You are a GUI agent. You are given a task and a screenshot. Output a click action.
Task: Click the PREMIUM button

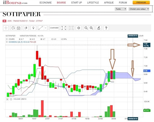(141, 2)
